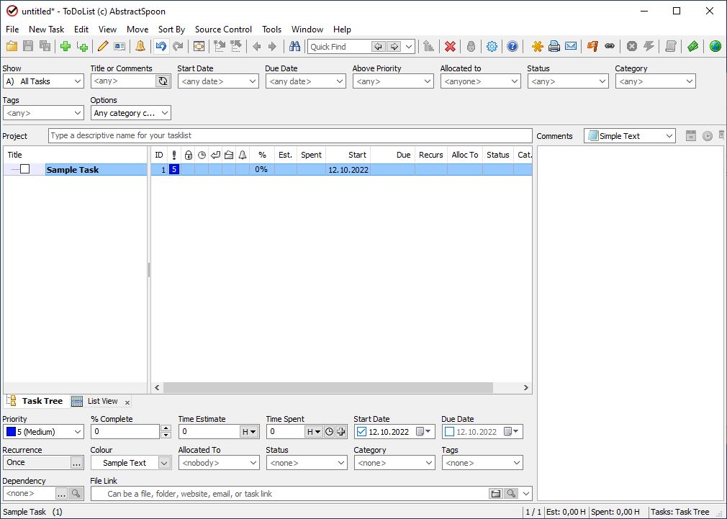727x519 pixels.
Task: Enable the Due Date checkbox
Action: 449,432
